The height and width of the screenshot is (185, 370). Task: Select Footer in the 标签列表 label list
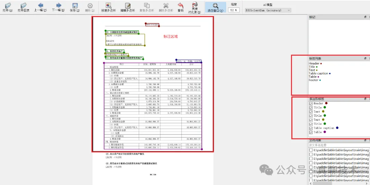click(x=314, y=80)
